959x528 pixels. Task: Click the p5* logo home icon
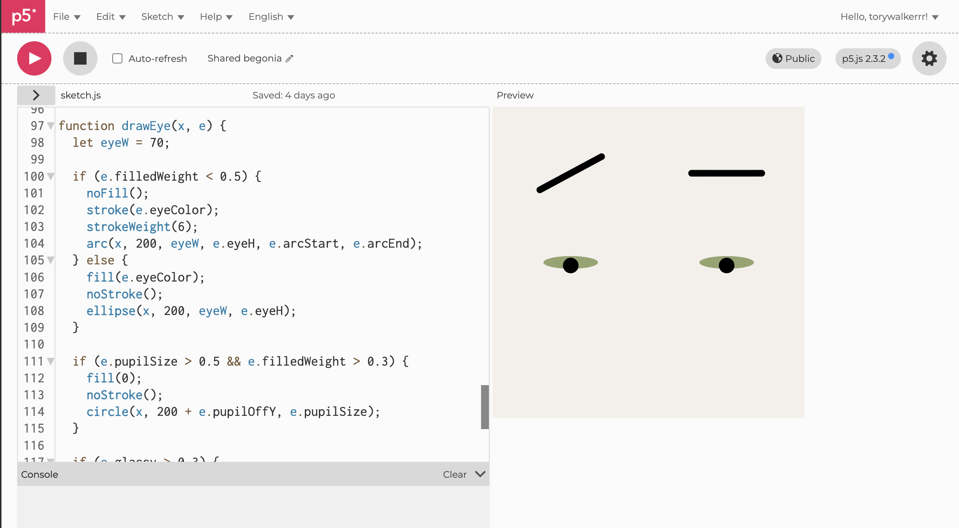pyautogui.click(x=23, y=16)
